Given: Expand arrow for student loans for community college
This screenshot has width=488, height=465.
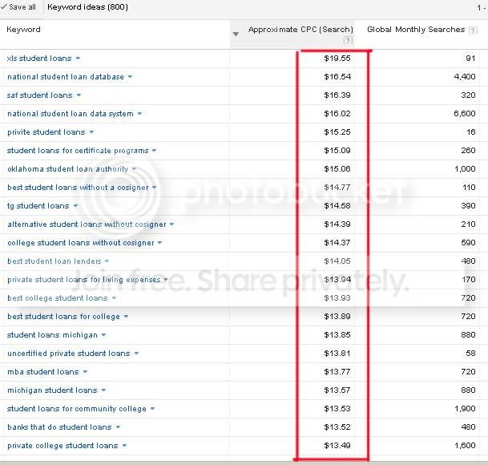Looking at the screenshot, I should [152, 409].
